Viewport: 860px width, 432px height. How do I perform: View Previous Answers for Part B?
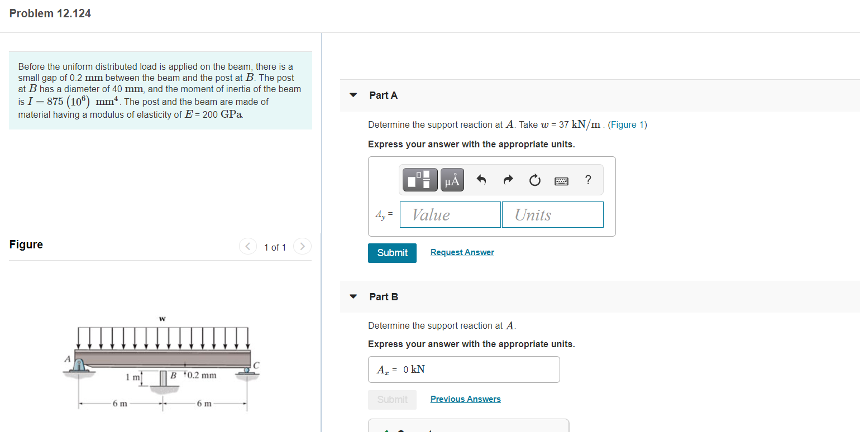[465, 399]
